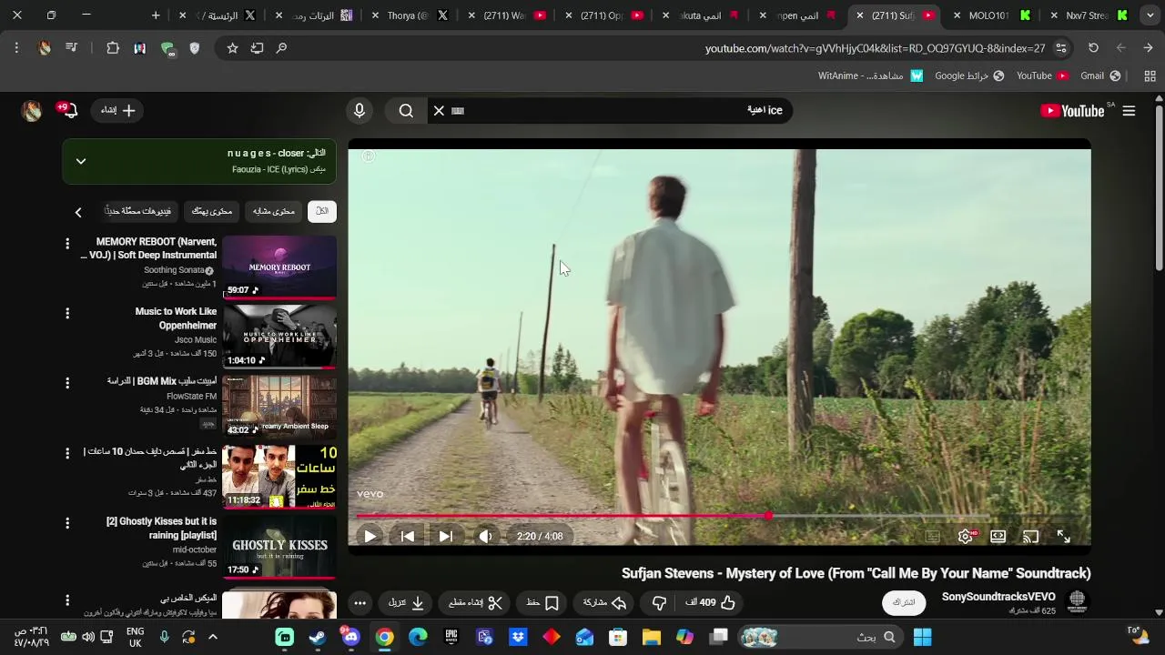
Task: Open YouTube notifications bell
Action: tap(69, 110)
